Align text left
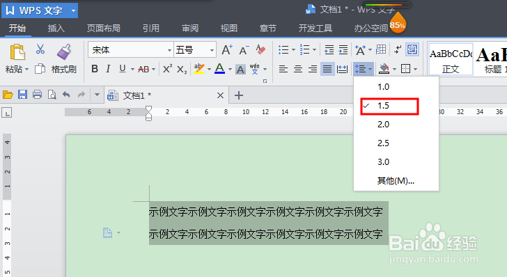Screen dimensions: 507x277 point(283,69)
